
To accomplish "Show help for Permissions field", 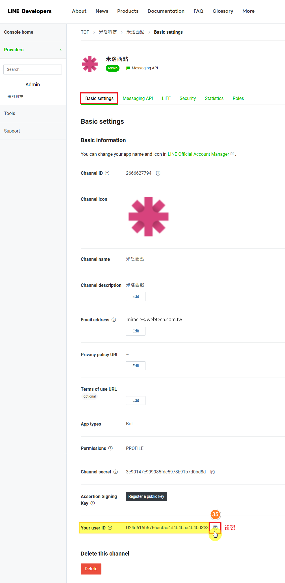I will 110,449.
